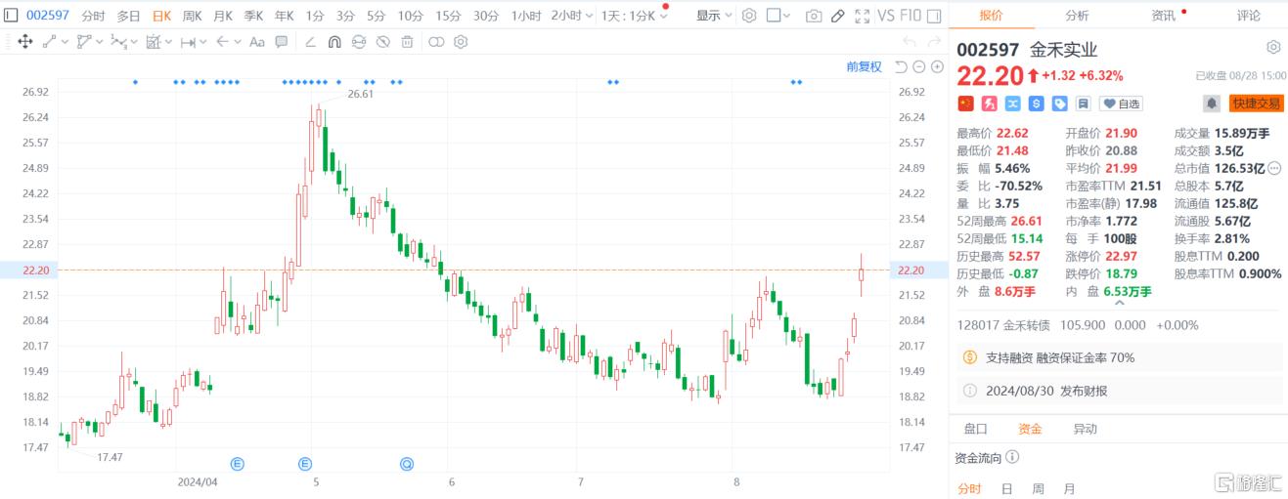The height and width of the screenshot is (499, 1288).
Task: Add a comment bubble annotation
Action: [x=282, y=42]
